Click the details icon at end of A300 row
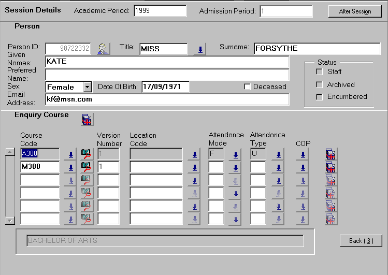Viewport: 388px width, 275px height. (x=330, y=154)
